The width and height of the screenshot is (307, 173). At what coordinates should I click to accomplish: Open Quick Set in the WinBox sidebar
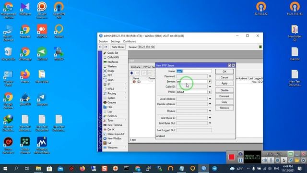tap(113, 53)
